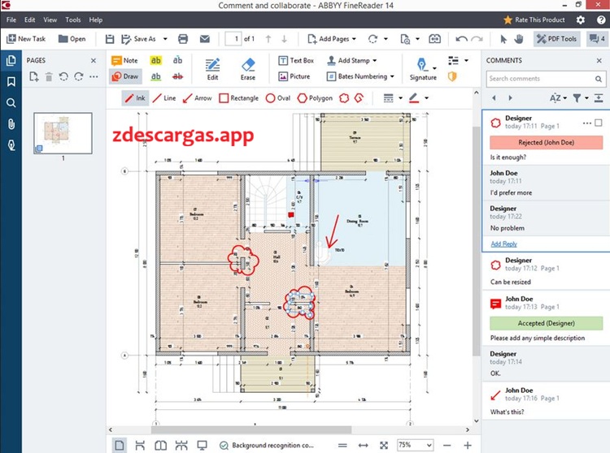Go to previous comment arrow

pos(494,97)
